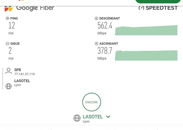Click the 562.4 Mbps download result

105,25
